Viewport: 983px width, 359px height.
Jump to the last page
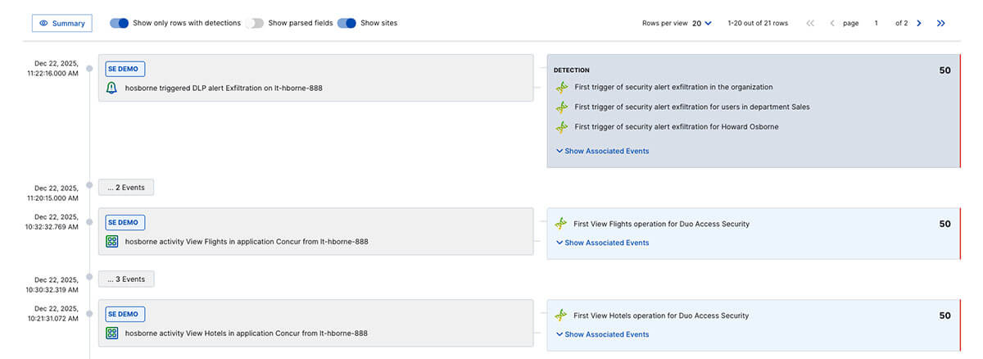(941, 23)
